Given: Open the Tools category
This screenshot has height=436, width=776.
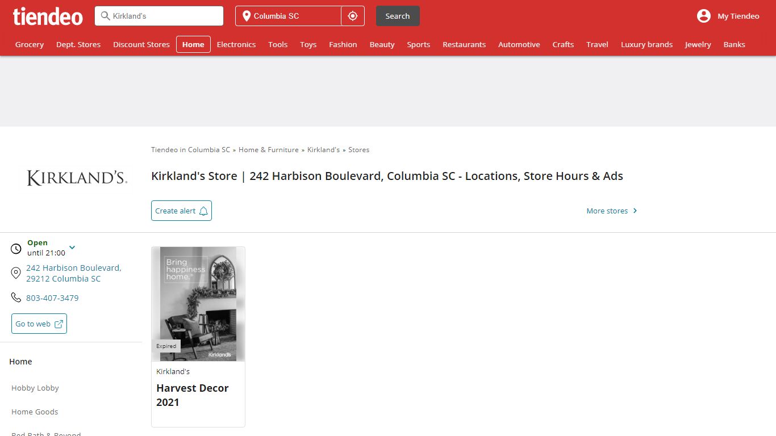Looking at the screenshot, I should click(278, 44).
